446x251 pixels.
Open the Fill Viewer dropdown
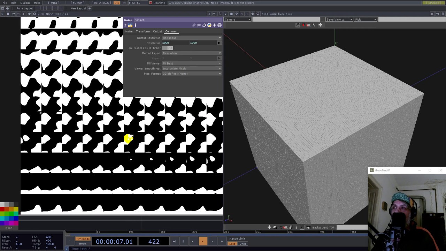point(192,63)
